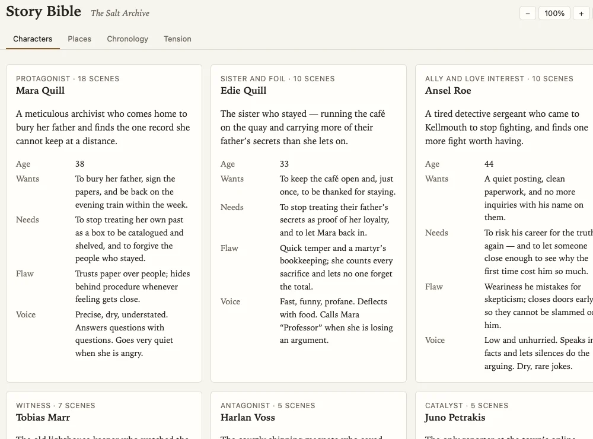Click the zoom in plus button
The width and height of the screenshot is (593, 439).
coord(581,14)
